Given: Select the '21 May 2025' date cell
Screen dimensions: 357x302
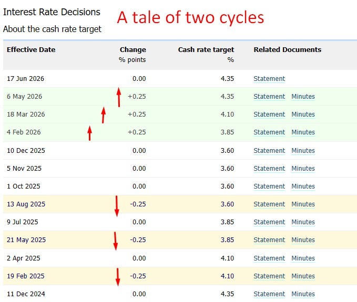Looking at the screenshot, I should tap(26, 240).
